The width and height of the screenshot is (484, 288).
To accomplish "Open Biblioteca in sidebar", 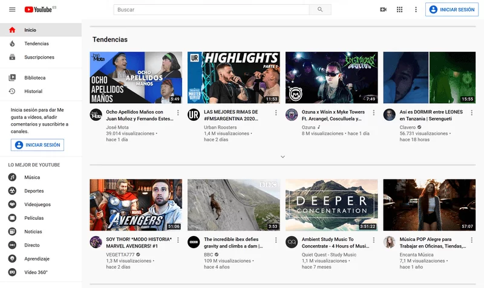I will 41,78.
